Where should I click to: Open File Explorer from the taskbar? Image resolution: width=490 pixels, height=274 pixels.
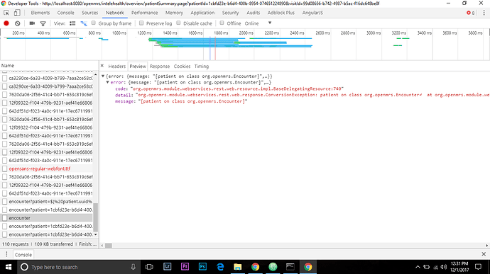pos(237,266)
